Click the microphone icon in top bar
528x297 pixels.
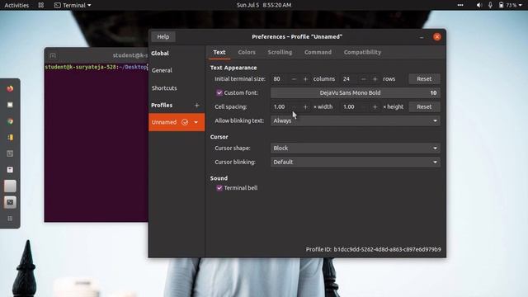(490, 5)
